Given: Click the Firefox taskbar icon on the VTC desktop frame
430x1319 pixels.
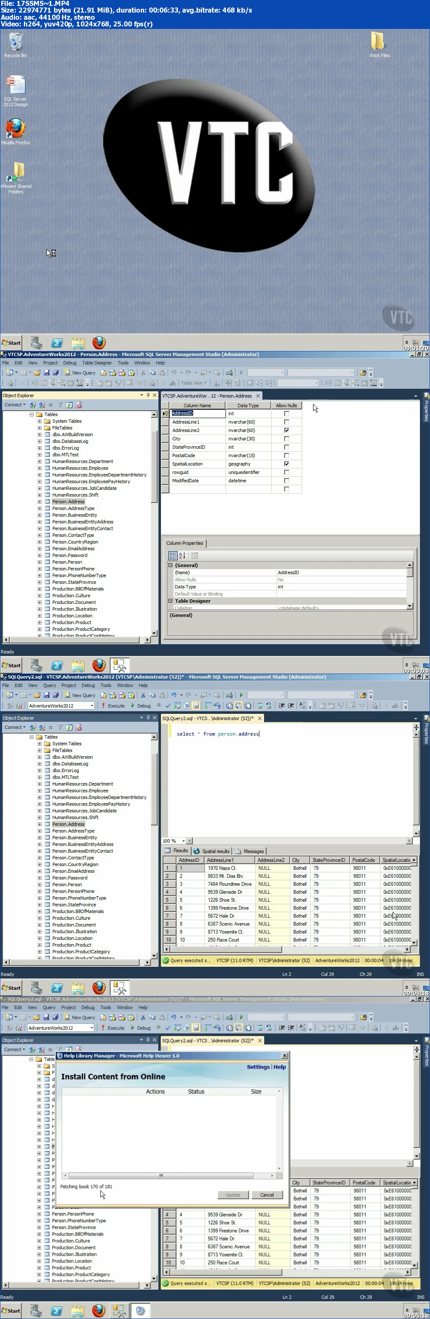Looking at the screenshot, I should tap(99, 343).
